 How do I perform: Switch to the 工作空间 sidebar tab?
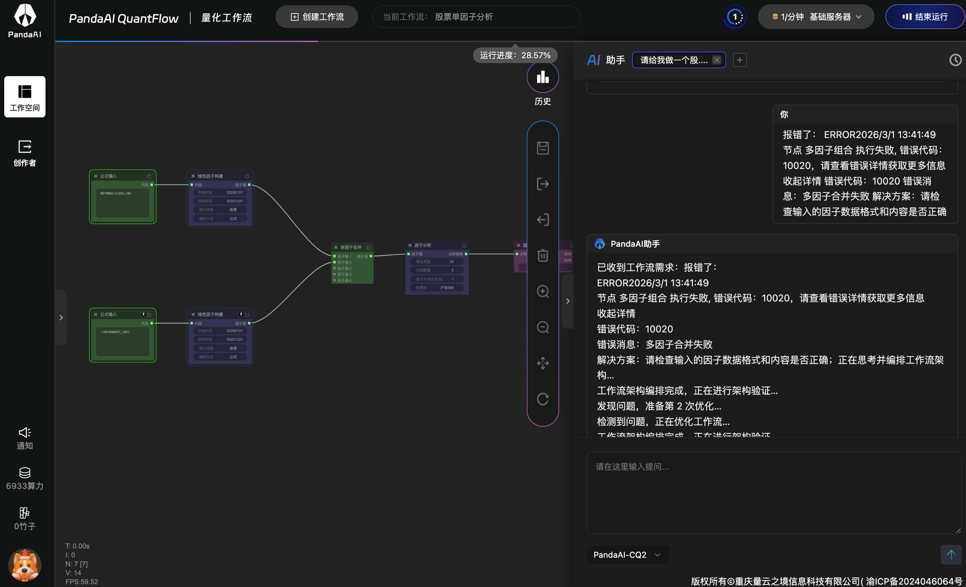point(25,96)
